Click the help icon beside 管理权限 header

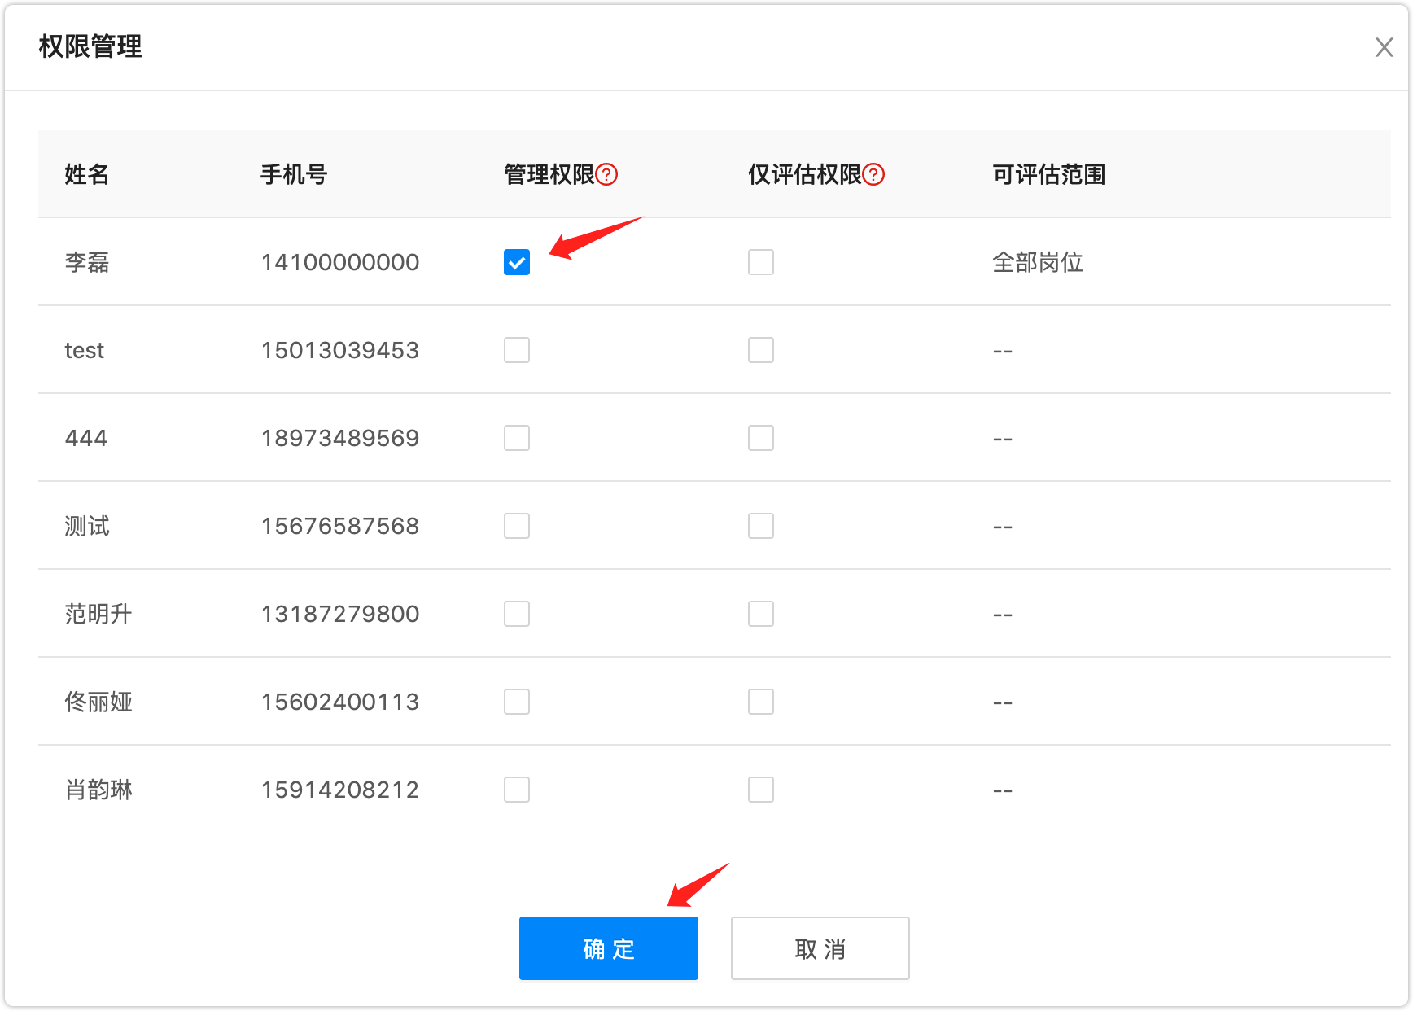[x=606, y=174]
